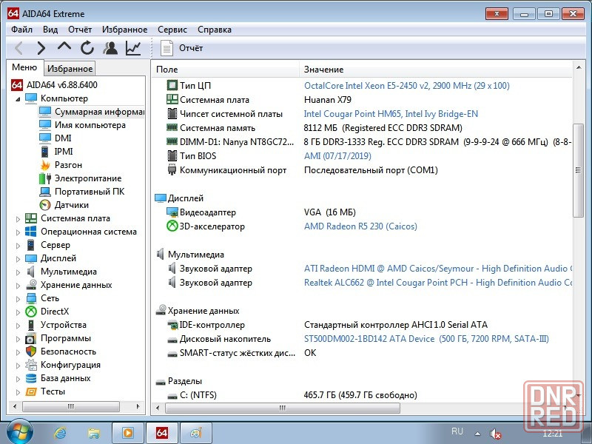
Task: Click the База данных database icon
Action: 30,378
